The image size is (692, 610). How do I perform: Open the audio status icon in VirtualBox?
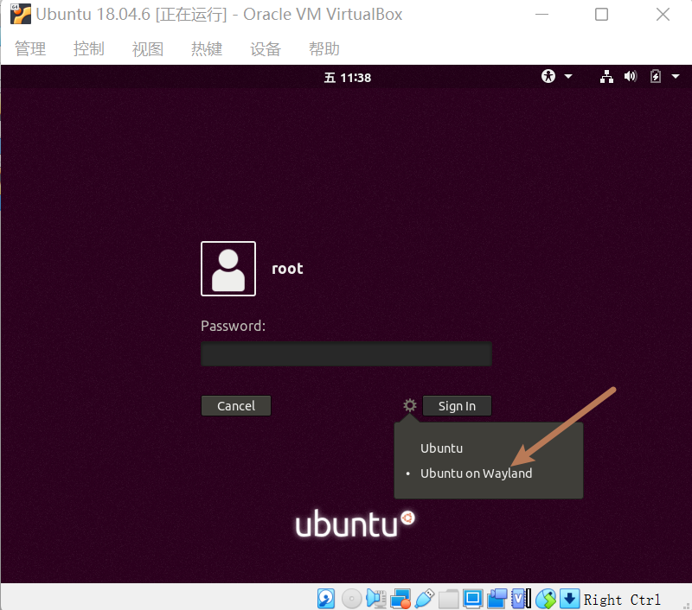[376, 599]
